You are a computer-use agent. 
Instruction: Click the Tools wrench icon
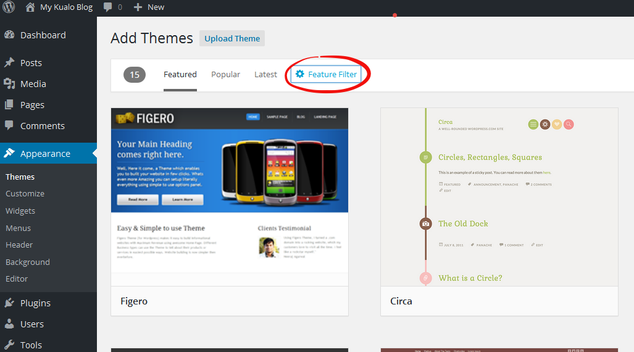coord(9,345)
